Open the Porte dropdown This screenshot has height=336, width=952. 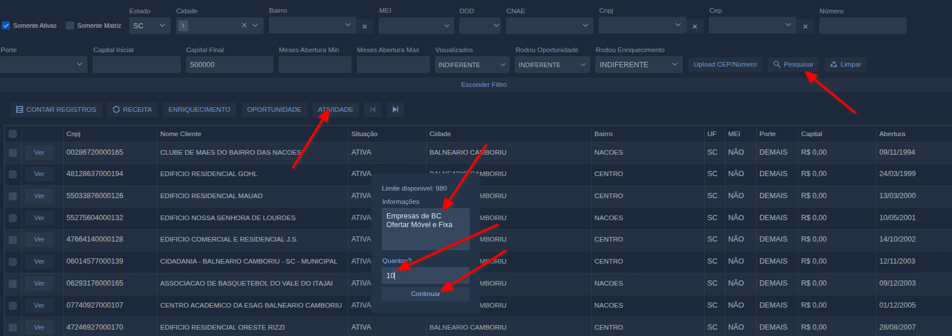(x=43, y=64)
